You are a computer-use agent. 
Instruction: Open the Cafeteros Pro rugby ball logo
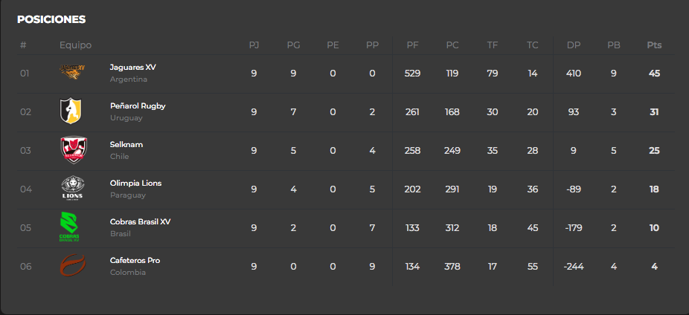tap(72, 265)
